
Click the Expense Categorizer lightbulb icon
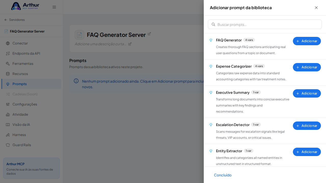click(x=211, y=66)
